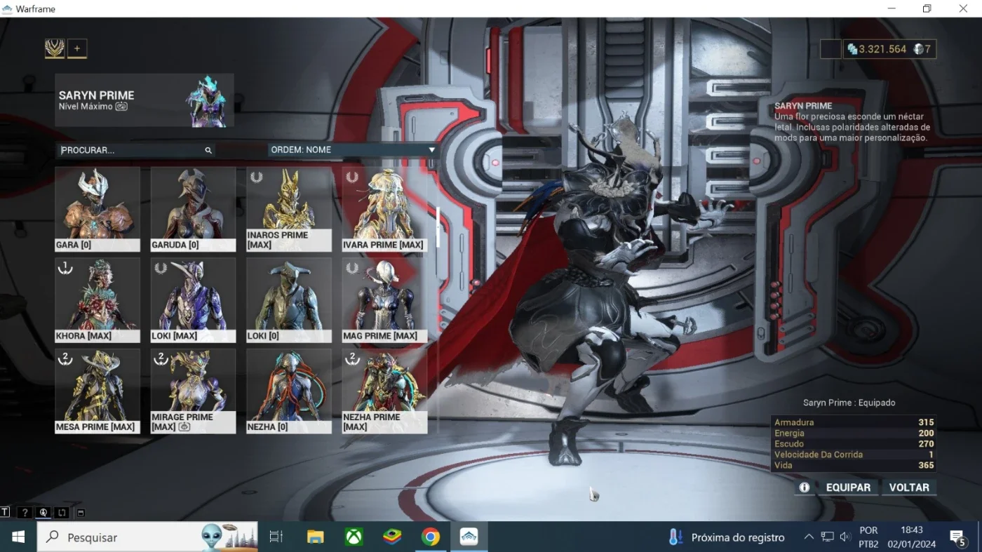Open the info button next to Equipar
Image resolution: width=982 pixels, height=552 pixels.
805,487
